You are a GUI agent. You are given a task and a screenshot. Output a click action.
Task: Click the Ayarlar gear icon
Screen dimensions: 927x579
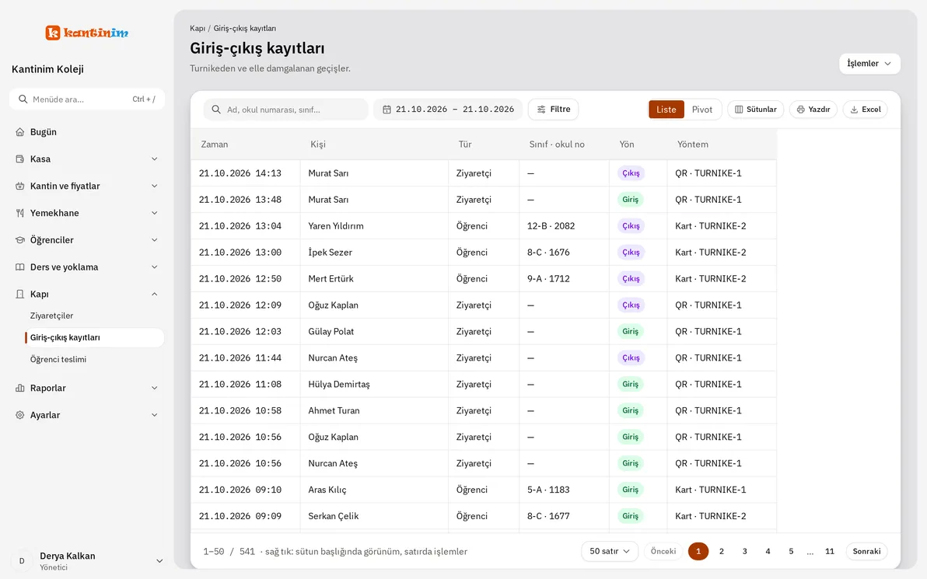click(x=20, y=415)
